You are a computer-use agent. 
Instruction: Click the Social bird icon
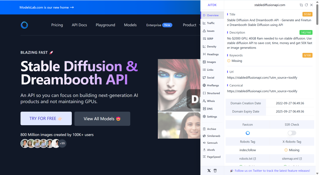point(204,77)
